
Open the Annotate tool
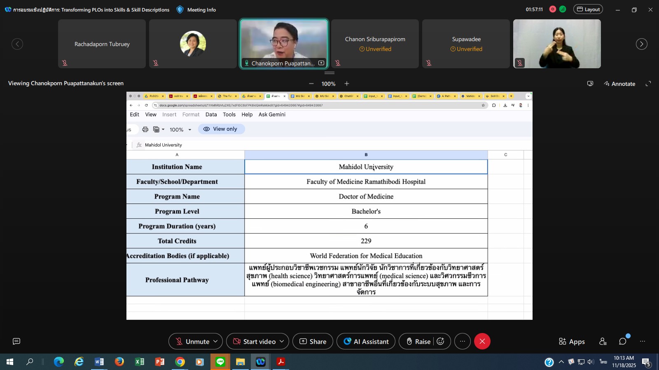click(619, 83)
